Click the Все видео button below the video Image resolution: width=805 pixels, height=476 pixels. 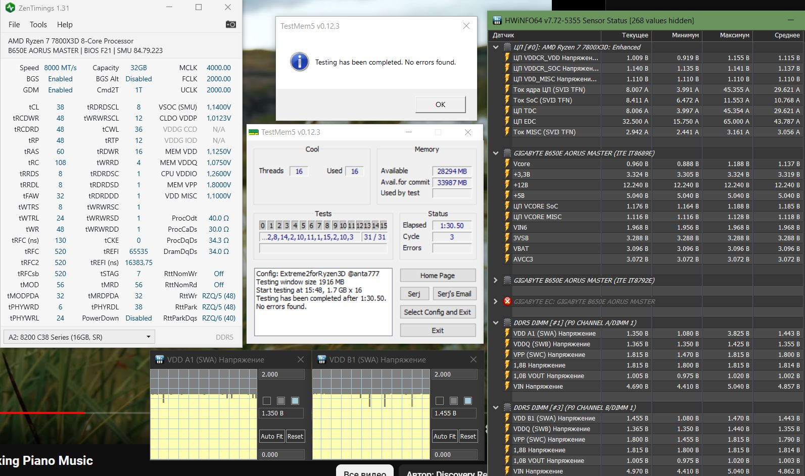(x=365, y=471)
